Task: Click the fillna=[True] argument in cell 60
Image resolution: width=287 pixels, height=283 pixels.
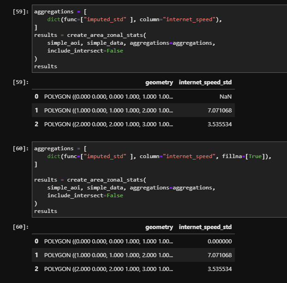Action: 244,156
